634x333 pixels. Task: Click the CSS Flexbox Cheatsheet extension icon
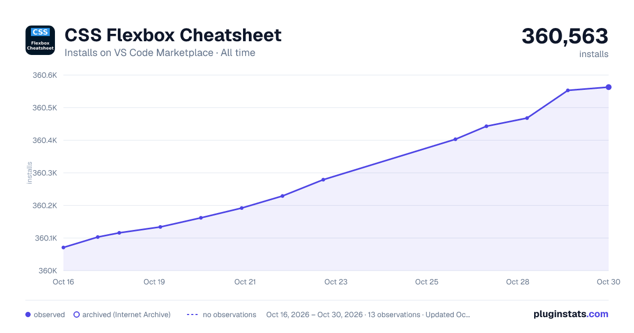40,40
